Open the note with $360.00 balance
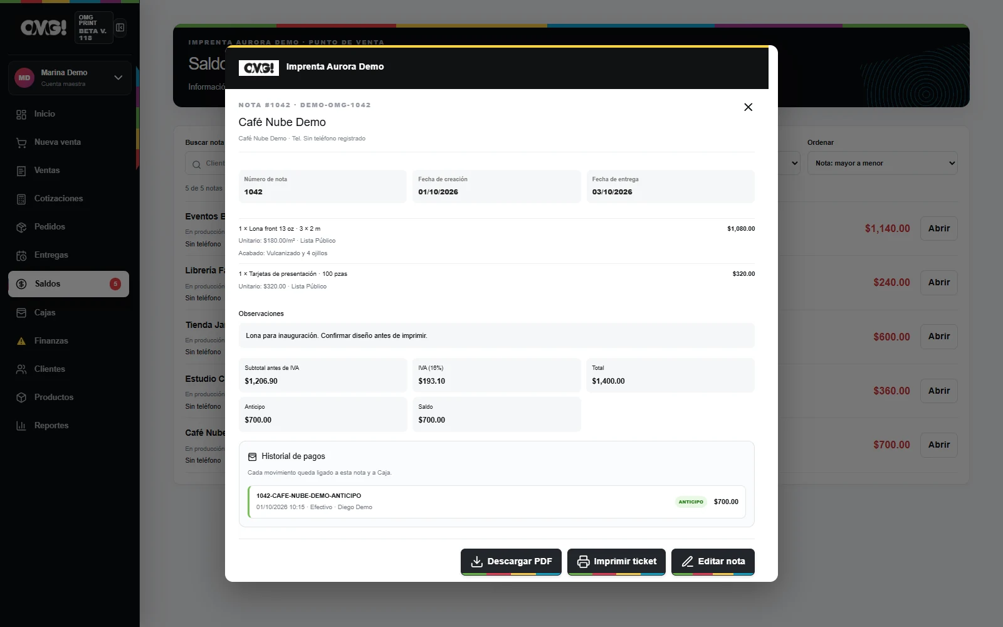The image size is (1003, 627). 938,391
